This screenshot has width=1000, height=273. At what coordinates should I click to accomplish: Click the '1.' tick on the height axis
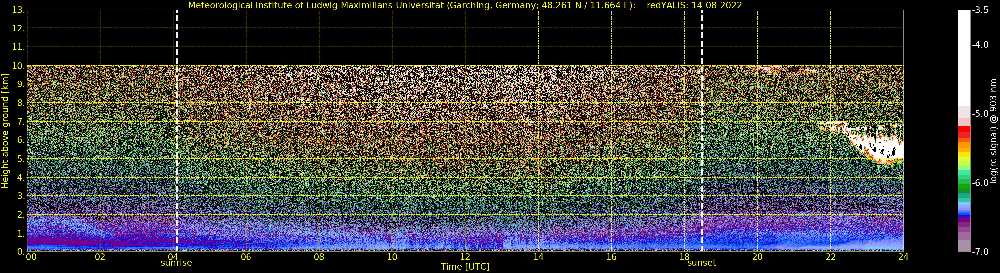[x=21, y=234]
